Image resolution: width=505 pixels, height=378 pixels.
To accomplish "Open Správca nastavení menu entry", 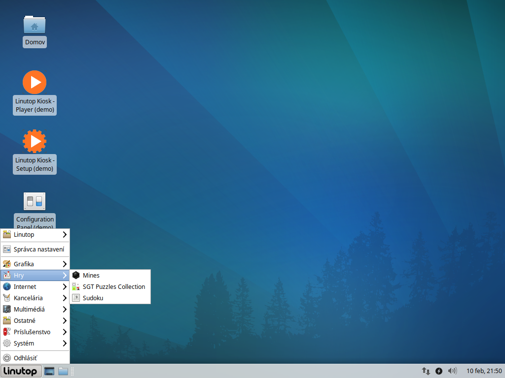I will (x=35, y=249).
